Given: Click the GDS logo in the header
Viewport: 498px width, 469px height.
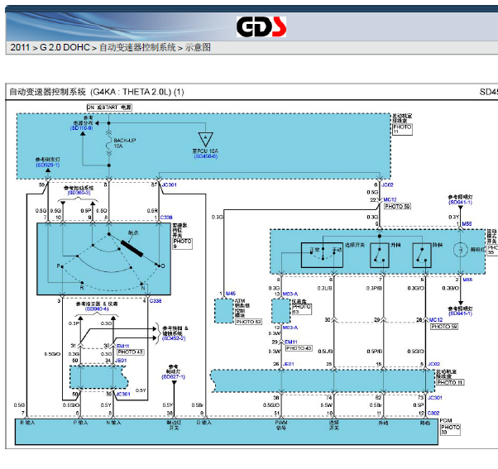Looking at the screenshot, I should [x=261, y=27].
